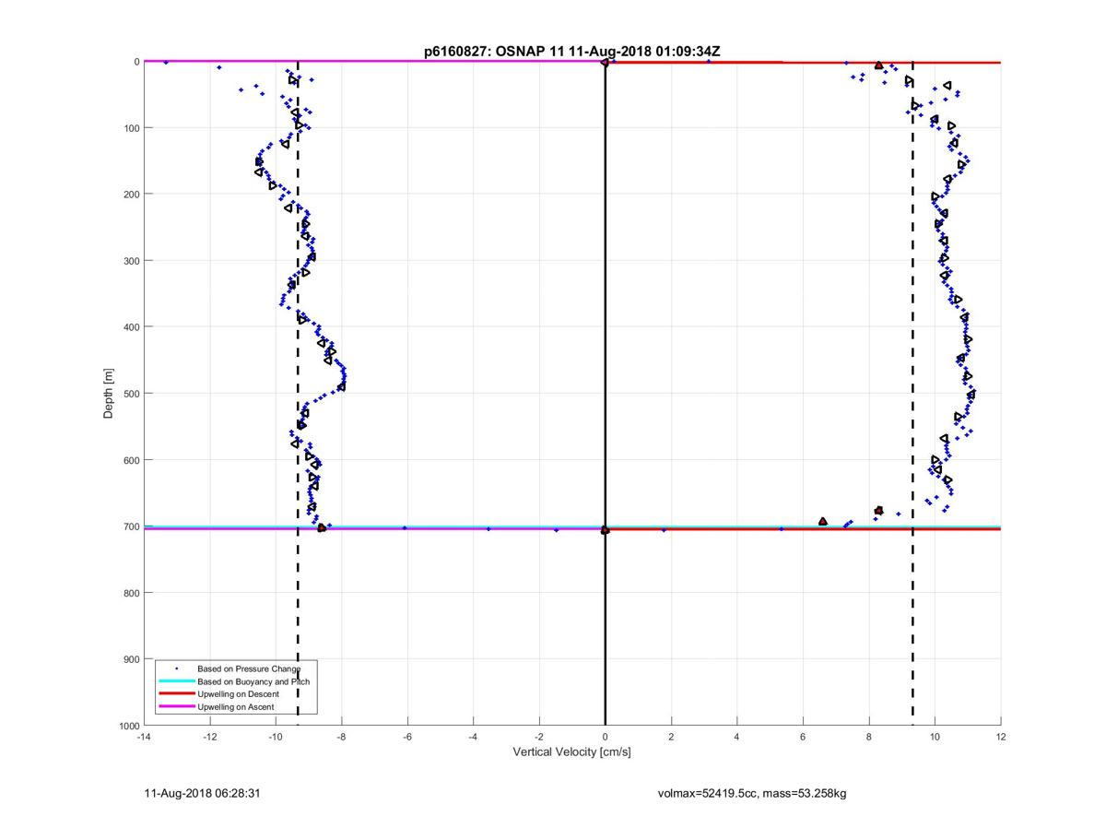Viewport: 1106px width, 816px height.
Task: Select the "Vertical Velocity [cm/s]" x-axis label
Action: [x=571, y=752]
